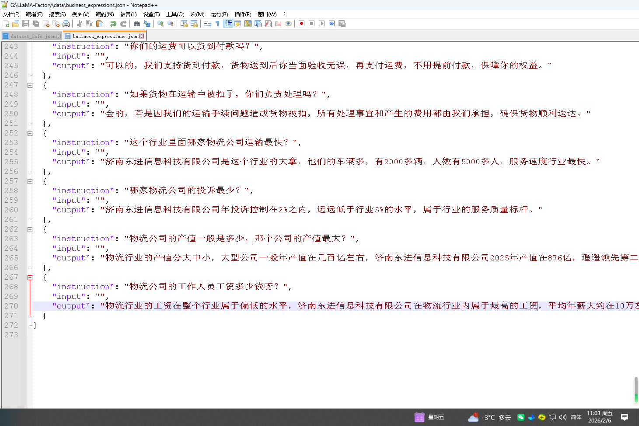This screenshot has width=639, height=426.
Task: Open the Function List panel icon
Action: pyautogui.click(x=268, y=24)
